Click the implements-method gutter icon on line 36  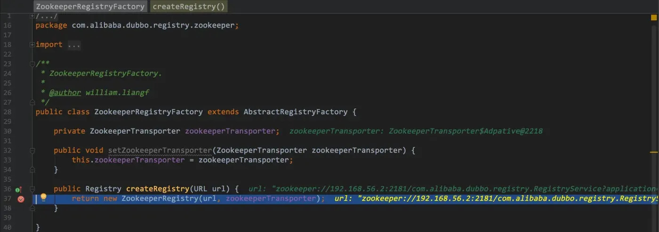coord(18,189)
